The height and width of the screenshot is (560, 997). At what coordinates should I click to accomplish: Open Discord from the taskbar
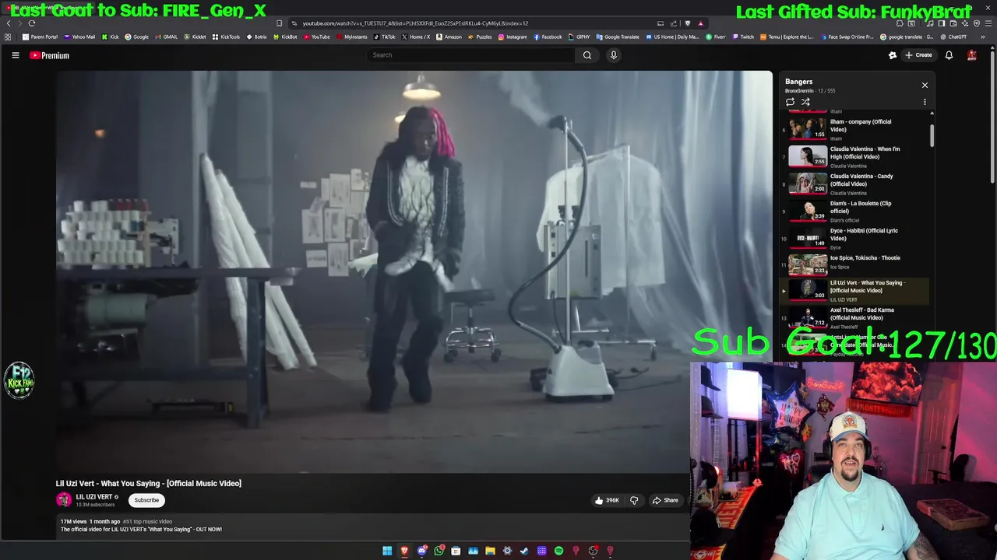pos(421,551)
